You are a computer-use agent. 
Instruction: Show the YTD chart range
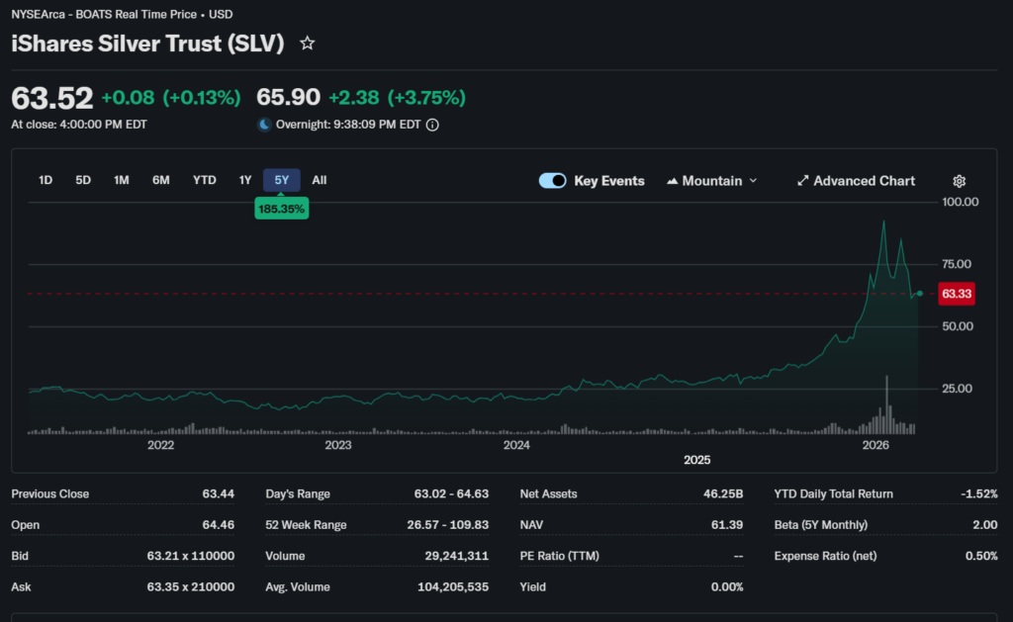(x=204, y=180)
